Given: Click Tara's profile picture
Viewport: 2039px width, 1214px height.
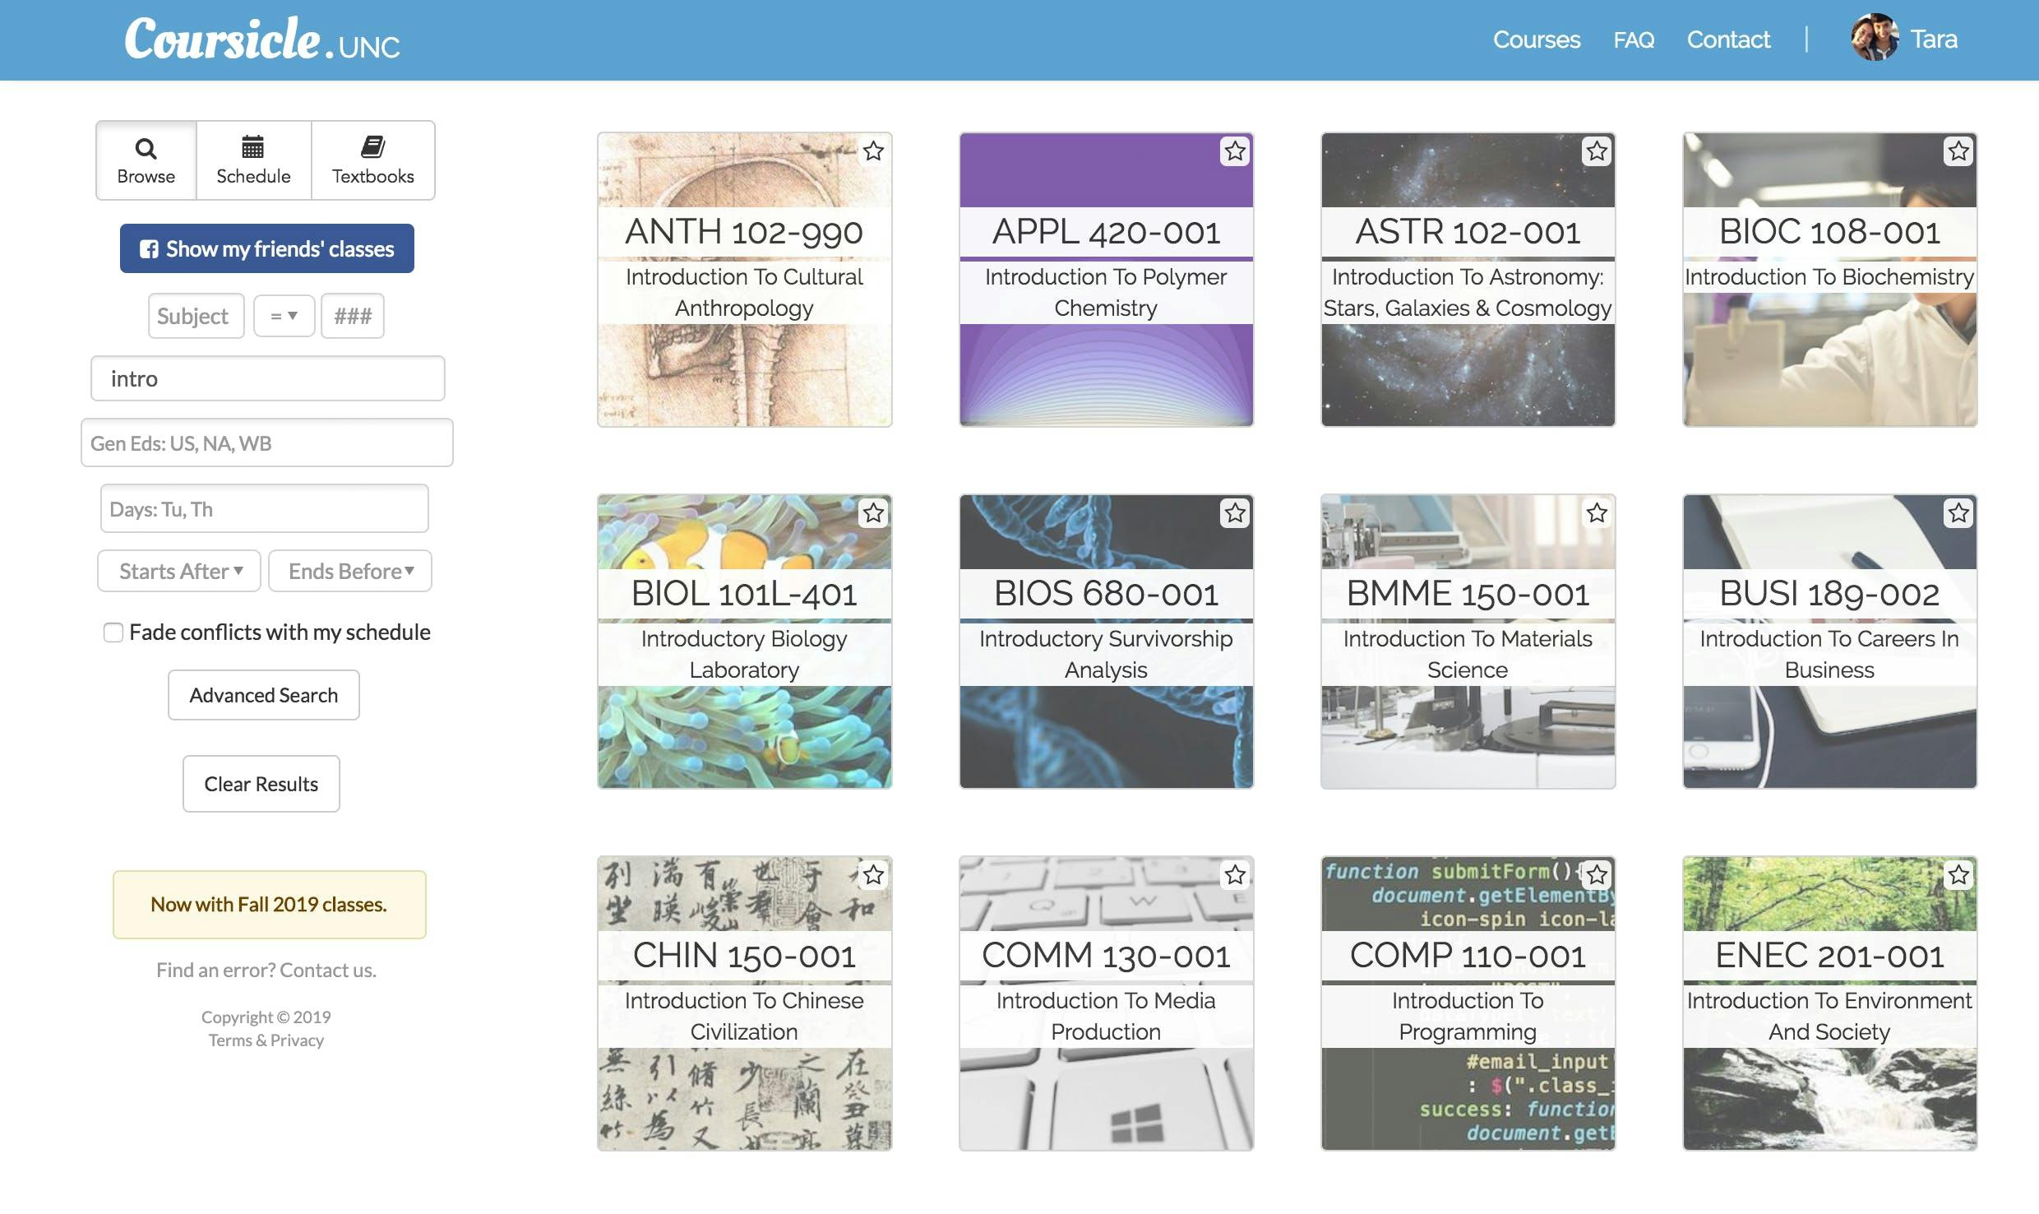Looking at the screenshot, I should click(1874, 38).
